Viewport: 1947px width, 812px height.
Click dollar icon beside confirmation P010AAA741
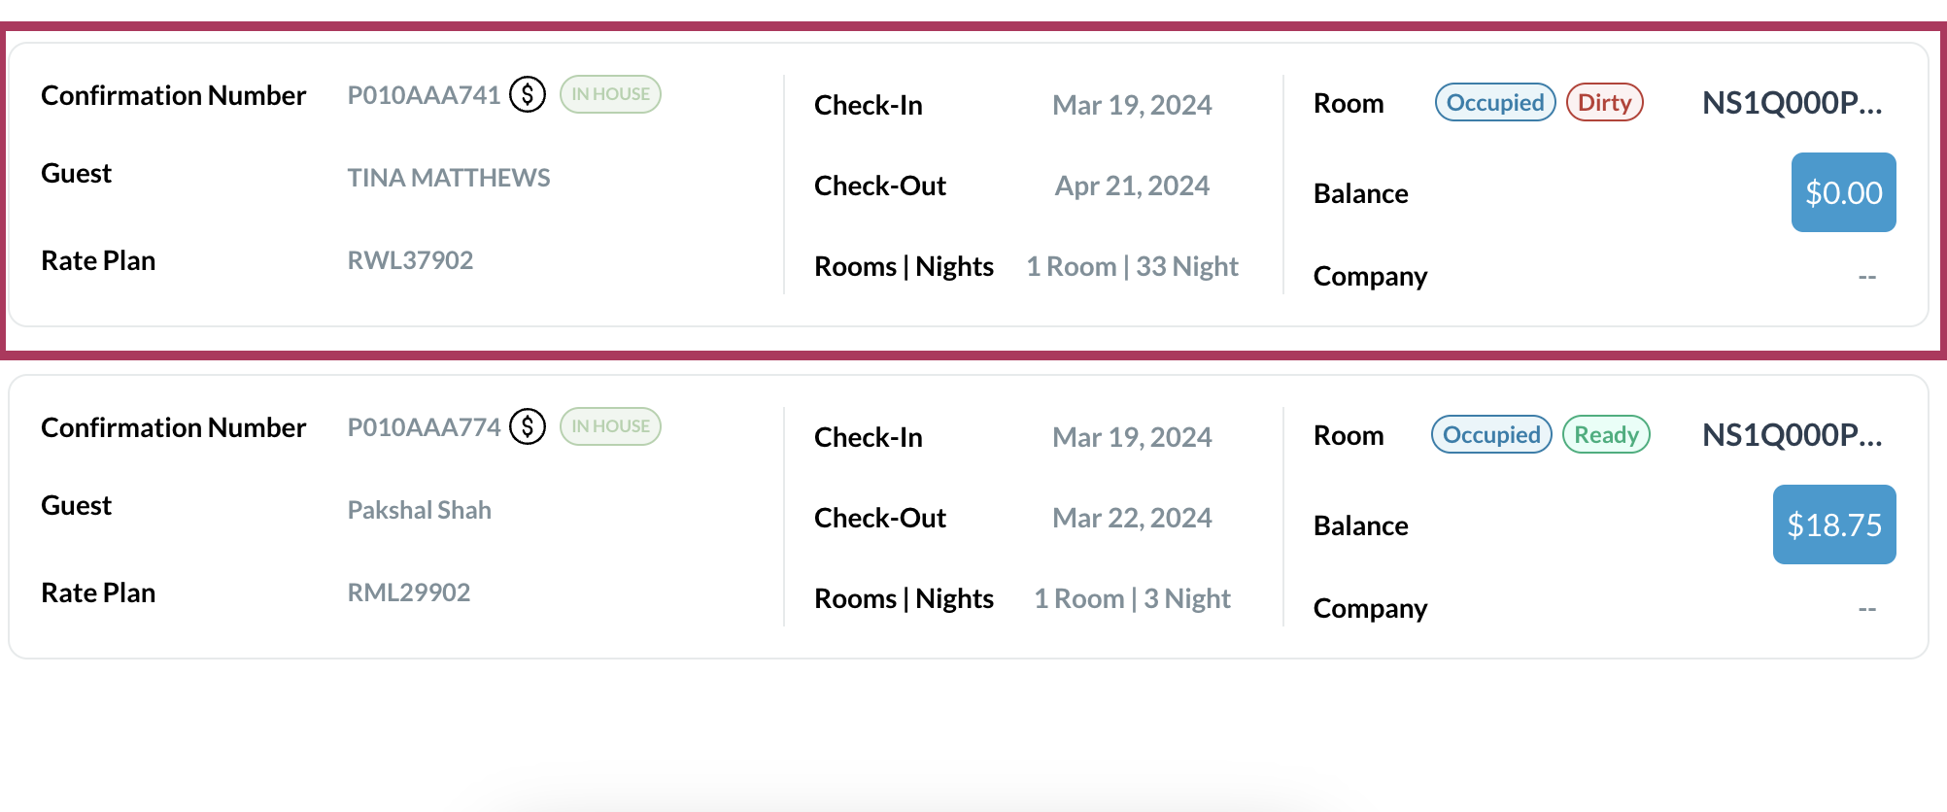click(x=528, y=94)
